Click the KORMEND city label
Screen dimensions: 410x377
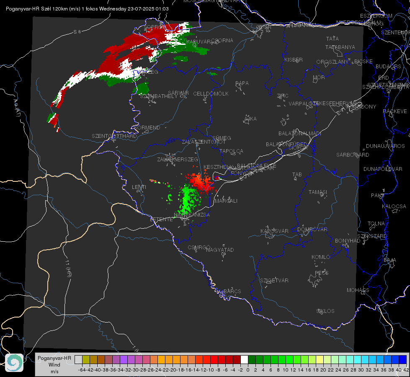tap(147, 128)
